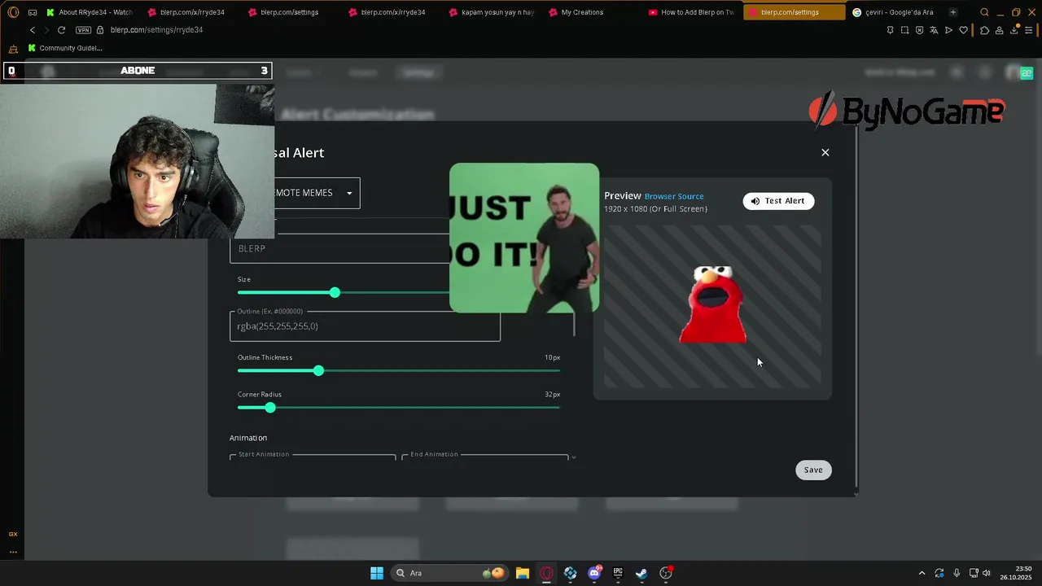
Task: Switch to the About RRyde34 Kick tab
Action: (90, 12)
